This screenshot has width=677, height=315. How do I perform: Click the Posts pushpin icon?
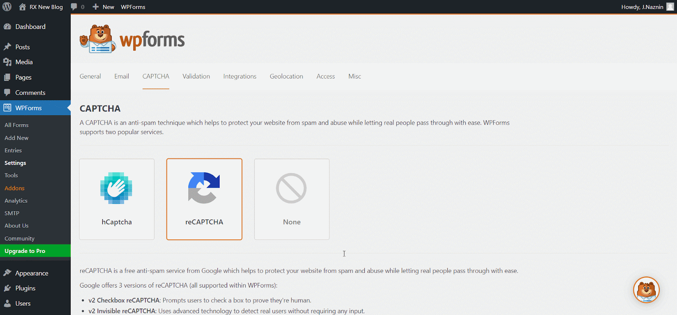[x=7, y=47]
